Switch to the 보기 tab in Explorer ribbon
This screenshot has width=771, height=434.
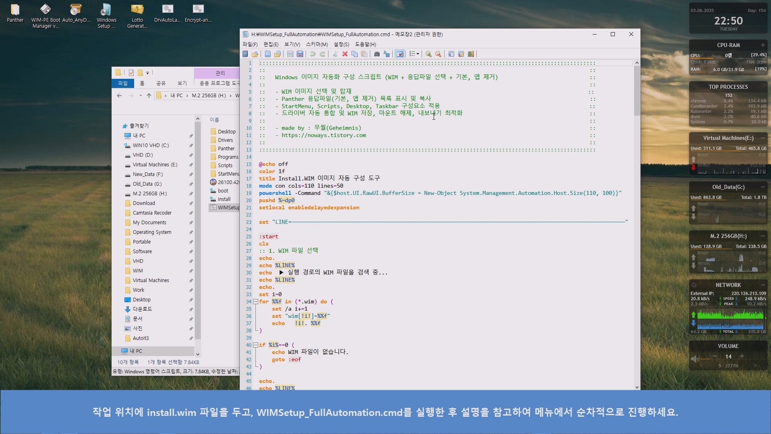182,83
